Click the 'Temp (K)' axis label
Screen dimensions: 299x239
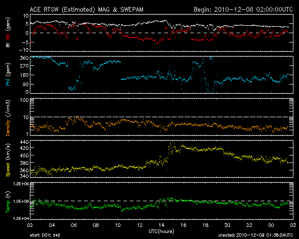tap(8, 202)
